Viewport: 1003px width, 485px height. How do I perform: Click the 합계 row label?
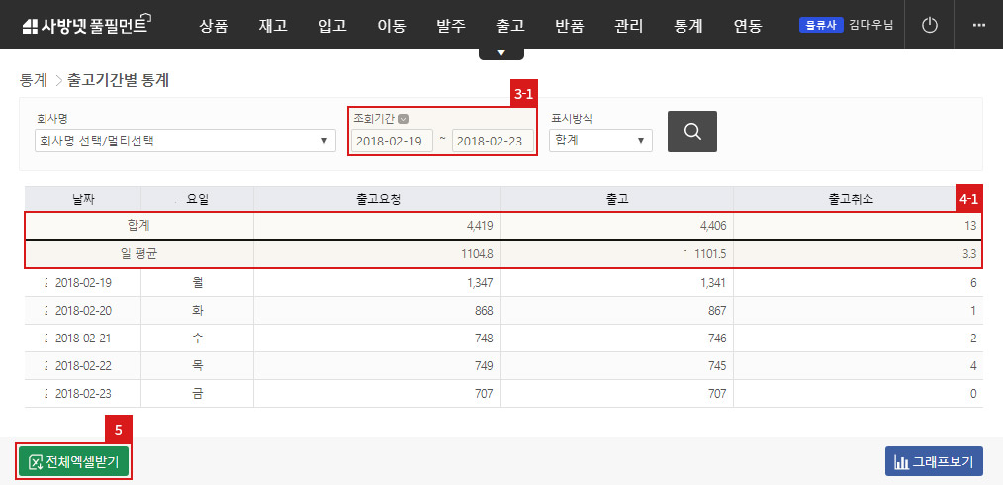138,226
